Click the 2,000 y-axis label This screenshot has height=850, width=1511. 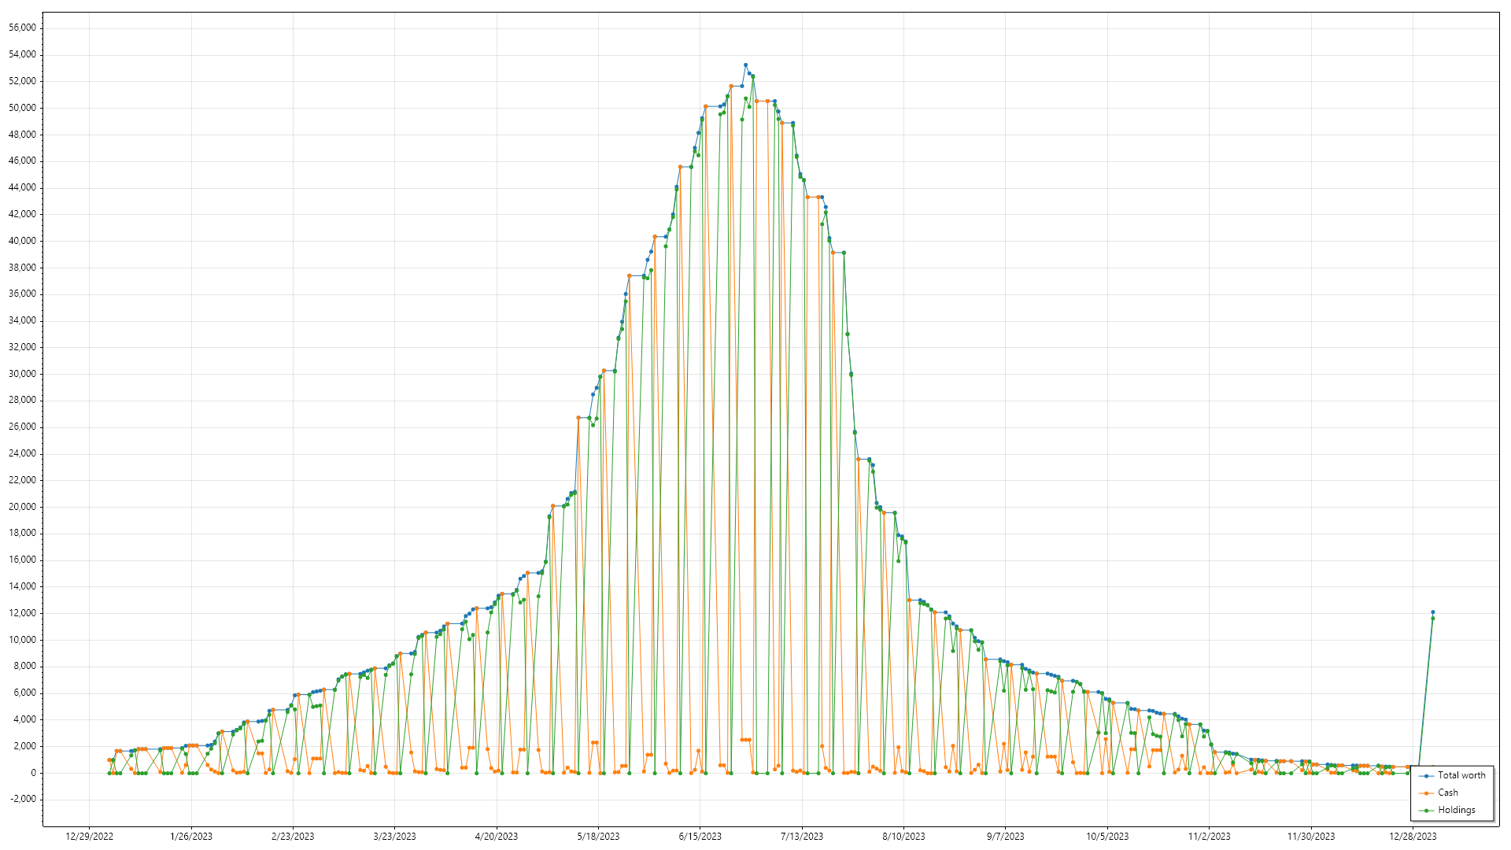click(x=24, y=746)
